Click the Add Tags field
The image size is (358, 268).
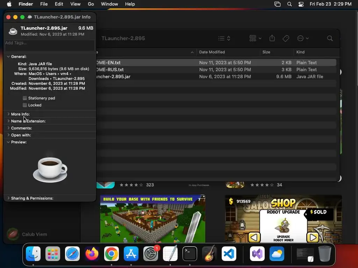point(50,45)
